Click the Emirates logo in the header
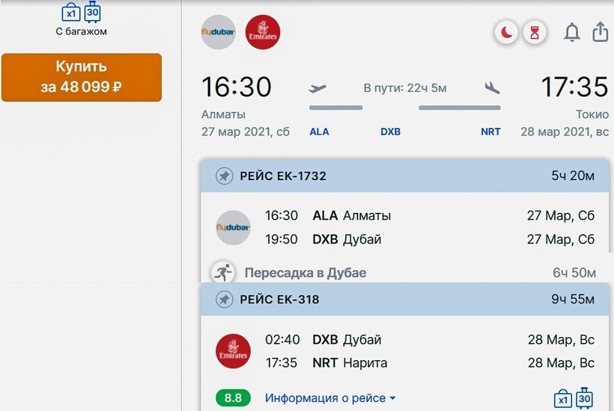Viewport: 614px width, 411px height. click(263, 32)
